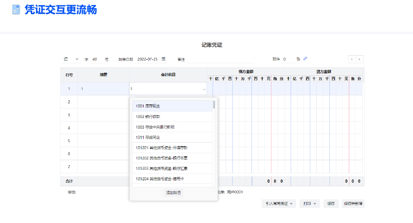
Task: Open the calendar icon next to 制单日期
Action: point(164,59)
